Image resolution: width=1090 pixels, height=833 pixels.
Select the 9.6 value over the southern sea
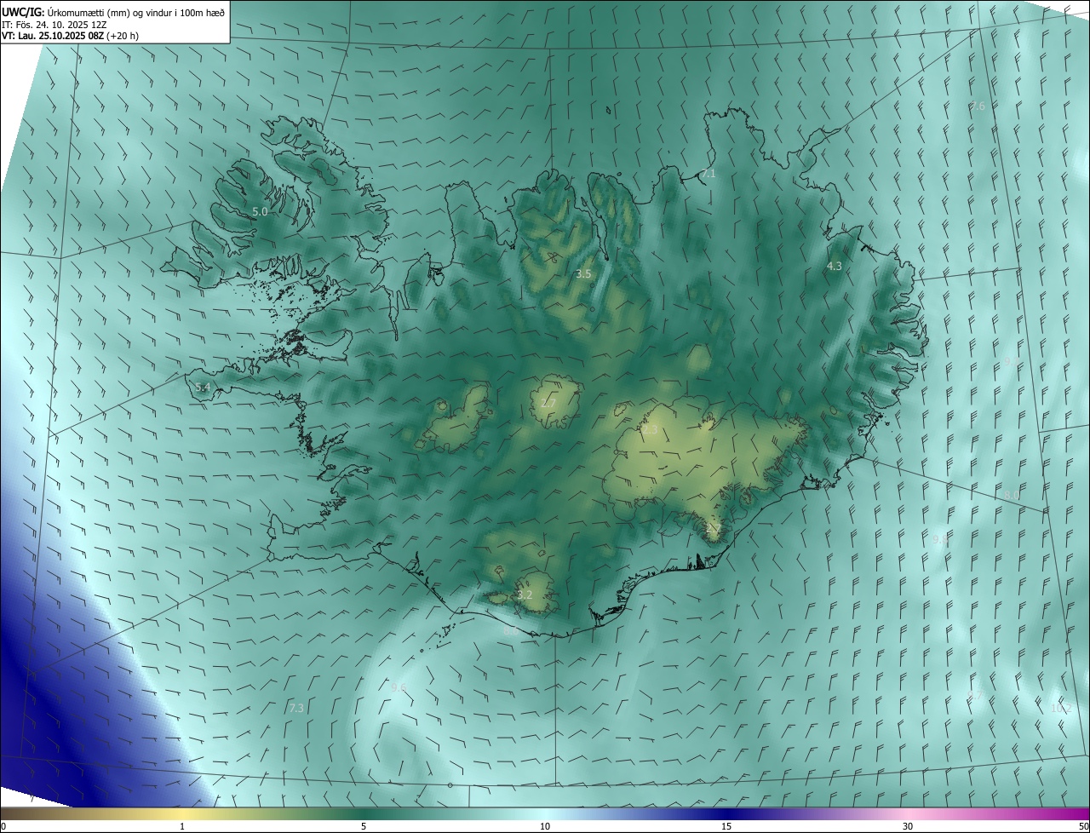coord(399,687)
